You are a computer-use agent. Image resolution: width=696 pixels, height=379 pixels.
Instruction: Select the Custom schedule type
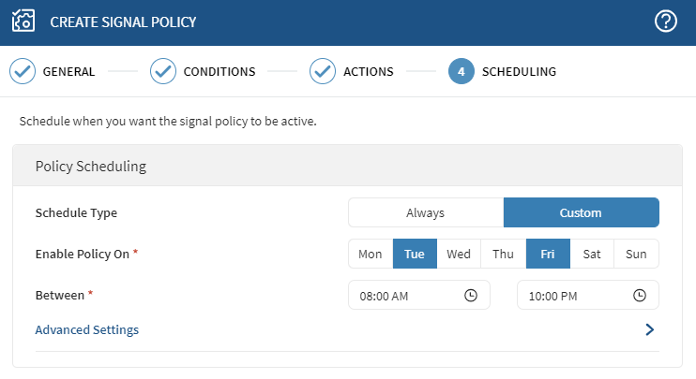581,212
